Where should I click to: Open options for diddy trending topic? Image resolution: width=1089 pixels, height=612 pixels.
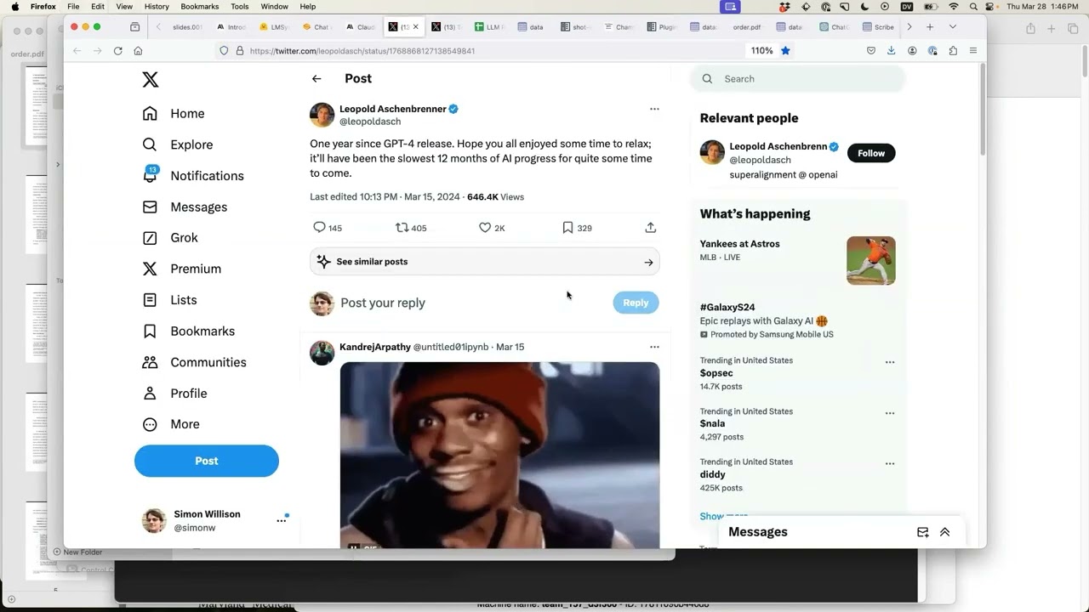(890, 464)
